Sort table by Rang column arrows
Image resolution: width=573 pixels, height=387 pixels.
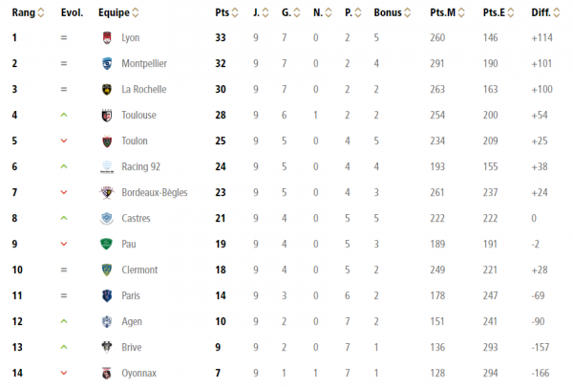(41, 12)
